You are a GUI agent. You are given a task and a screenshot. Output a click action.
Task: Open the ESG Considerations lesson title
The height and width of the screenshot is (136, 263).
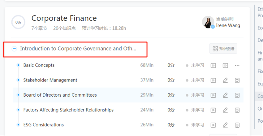43,125
